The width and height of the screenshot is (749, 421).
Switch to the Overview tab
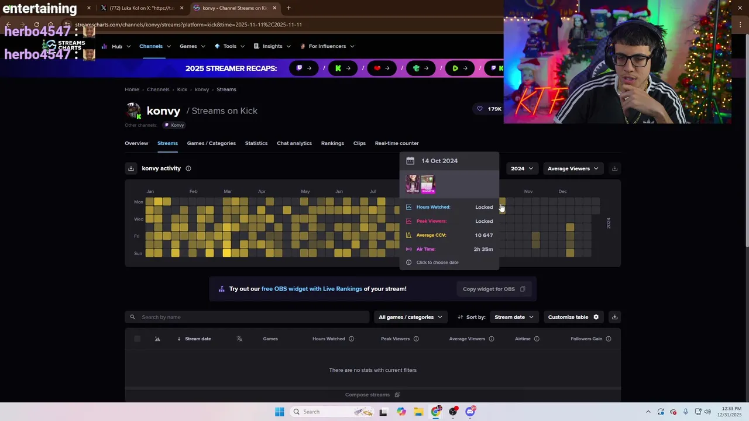pyautogui.click(x=136, y=143)
